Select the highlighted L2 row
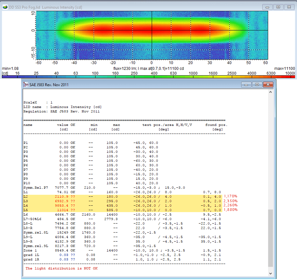Image resolution: width=297 pixels, height=280 pixels. [122, 197]
